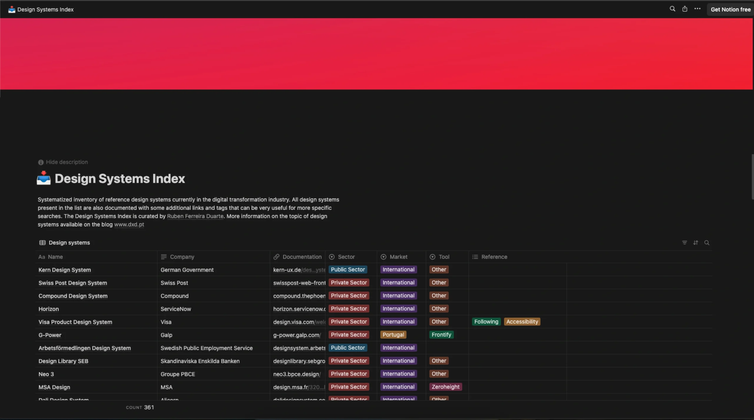Open Ruben Ferreira Duarte link
Viewport: 754px width, 420px height.
[195, 216]
